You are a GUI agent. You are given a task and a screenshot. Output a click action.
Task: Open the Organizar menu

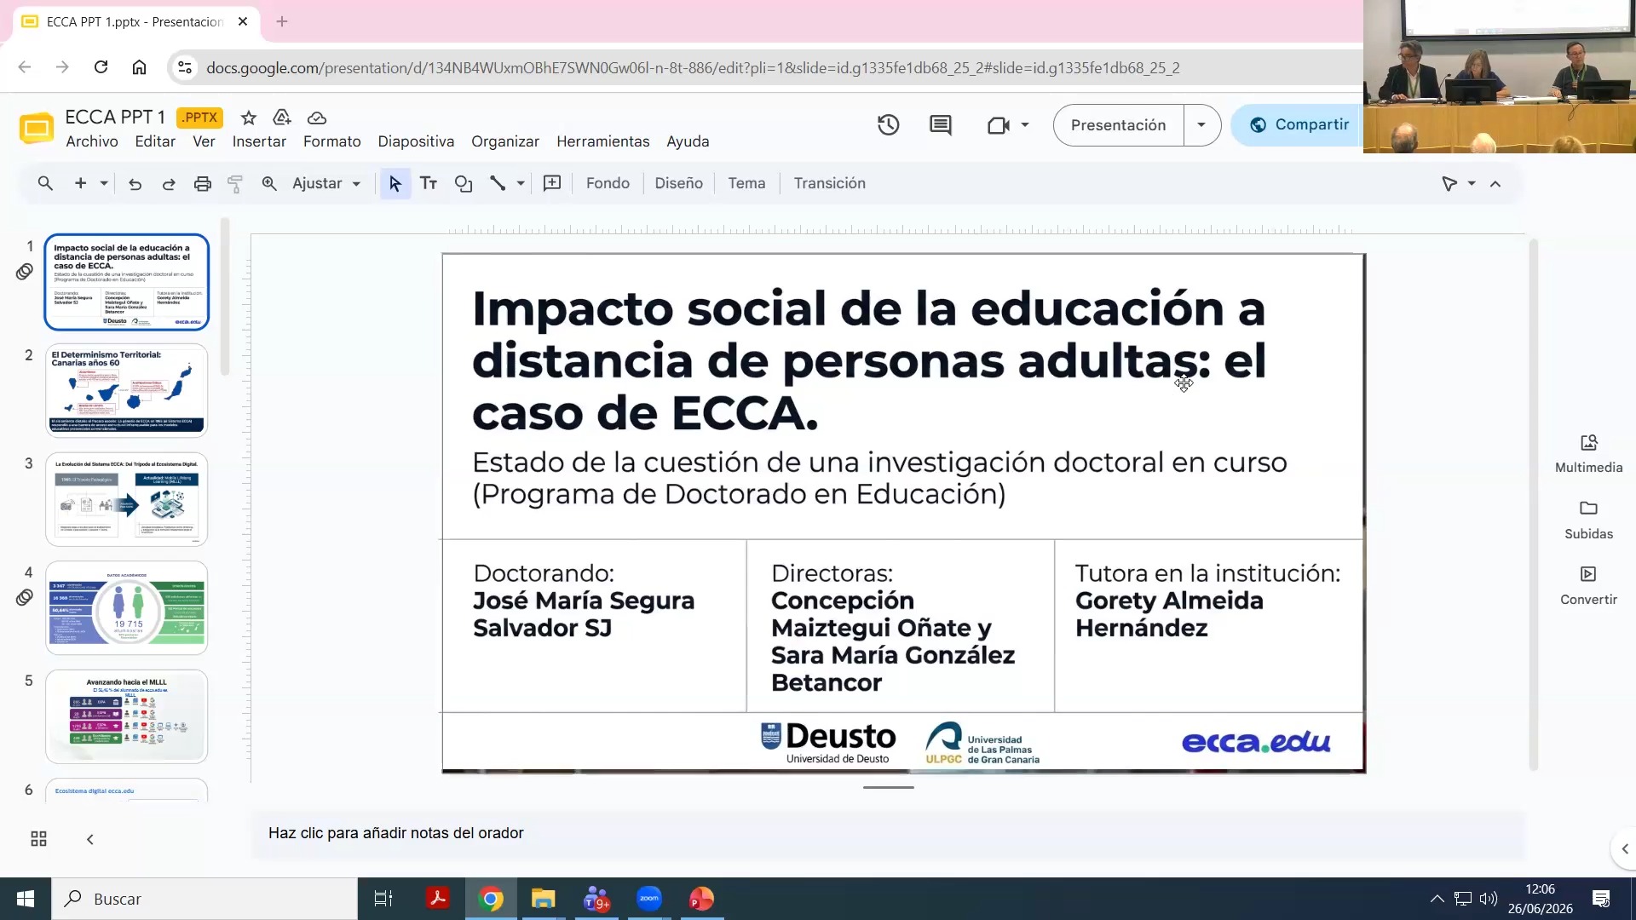(505, 141)
